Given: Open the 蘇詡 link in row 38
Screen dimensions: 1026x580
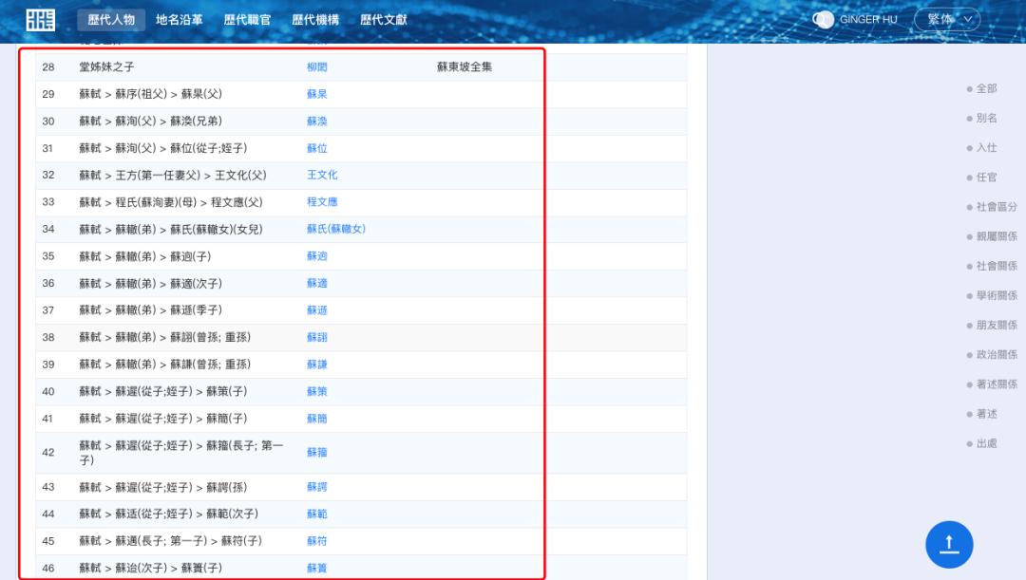Looking at the screenshot, I should (x=316, y=337).
